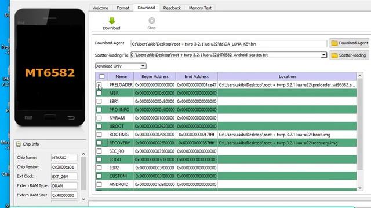Open the Memory Test tab
This screenshot has width=371, height=208.
(x=200, y=8)
